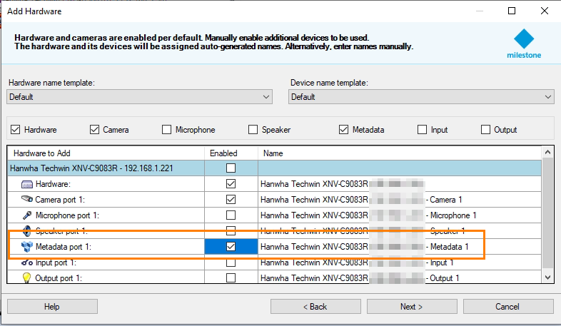Enable the Output filter checkbox
The width and height of the screenshot is (561, 326).
click(485, 129)
